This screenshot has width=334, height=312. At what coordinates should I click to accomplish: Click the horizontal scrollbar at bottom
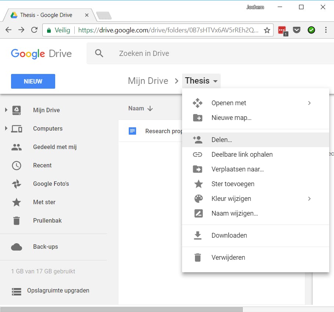[121, 309]
